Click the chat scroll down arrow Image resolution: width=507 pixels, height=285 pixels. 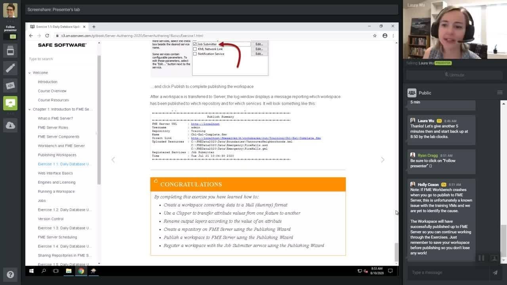coord(504,261)
